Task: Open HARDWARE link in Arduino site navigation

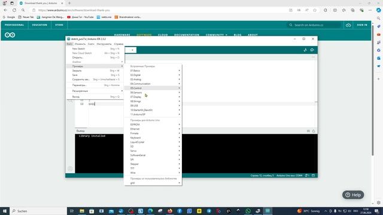Action: [122, 35]
